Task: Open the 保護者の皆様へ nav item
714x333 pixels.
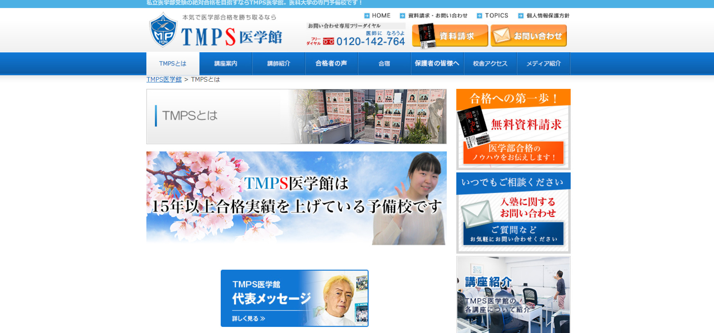Action: (x=438, y=63)
